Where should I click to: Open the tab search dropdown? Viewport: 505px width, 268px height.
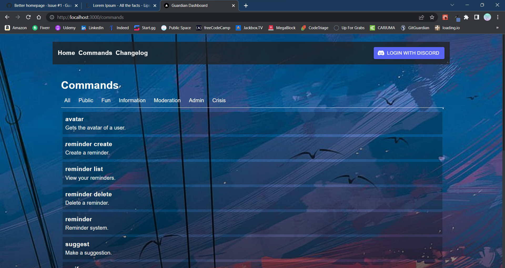tap(452, 5)
